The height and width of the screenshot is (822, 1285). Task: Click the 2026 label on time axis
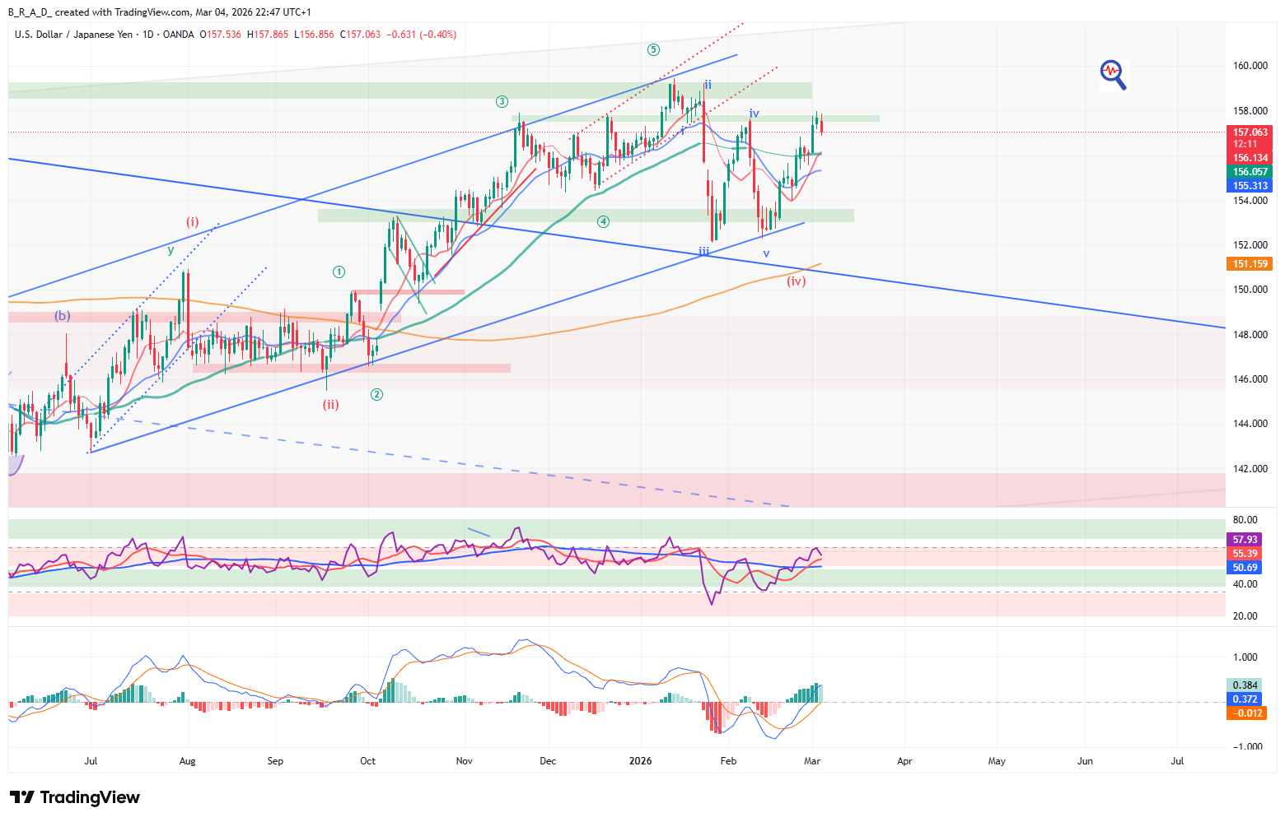(640, 761)
